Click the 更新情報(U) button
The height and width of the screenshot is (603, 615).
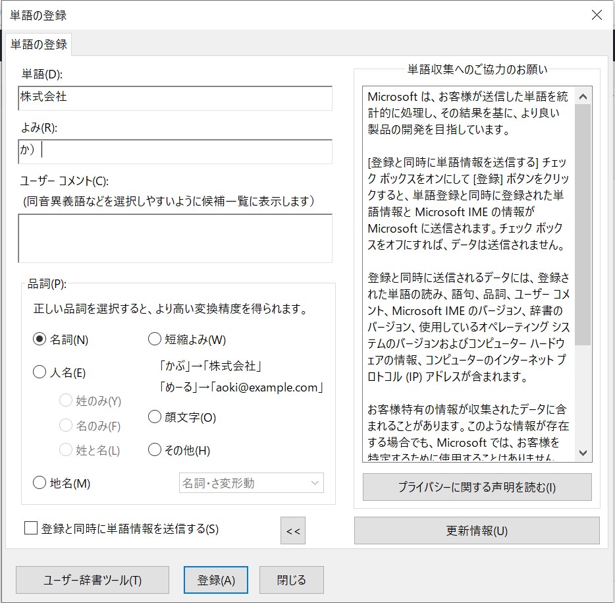point(477,531)
